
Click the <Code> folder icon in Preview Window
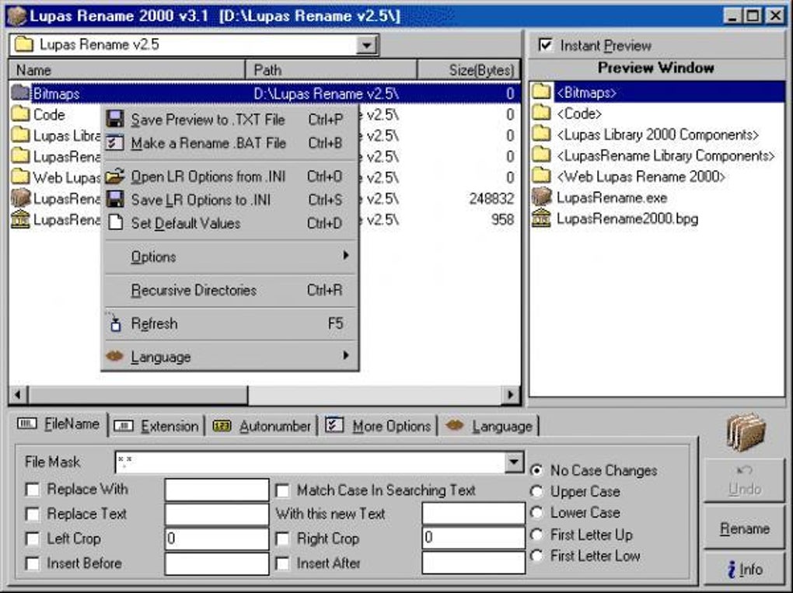(541, 113)
